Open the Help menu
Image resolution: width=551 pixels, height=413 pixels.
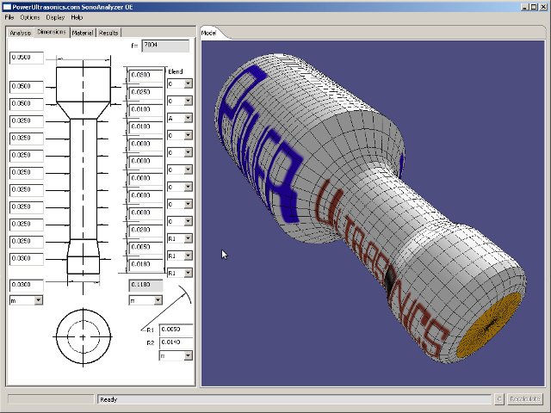point(77,17)
